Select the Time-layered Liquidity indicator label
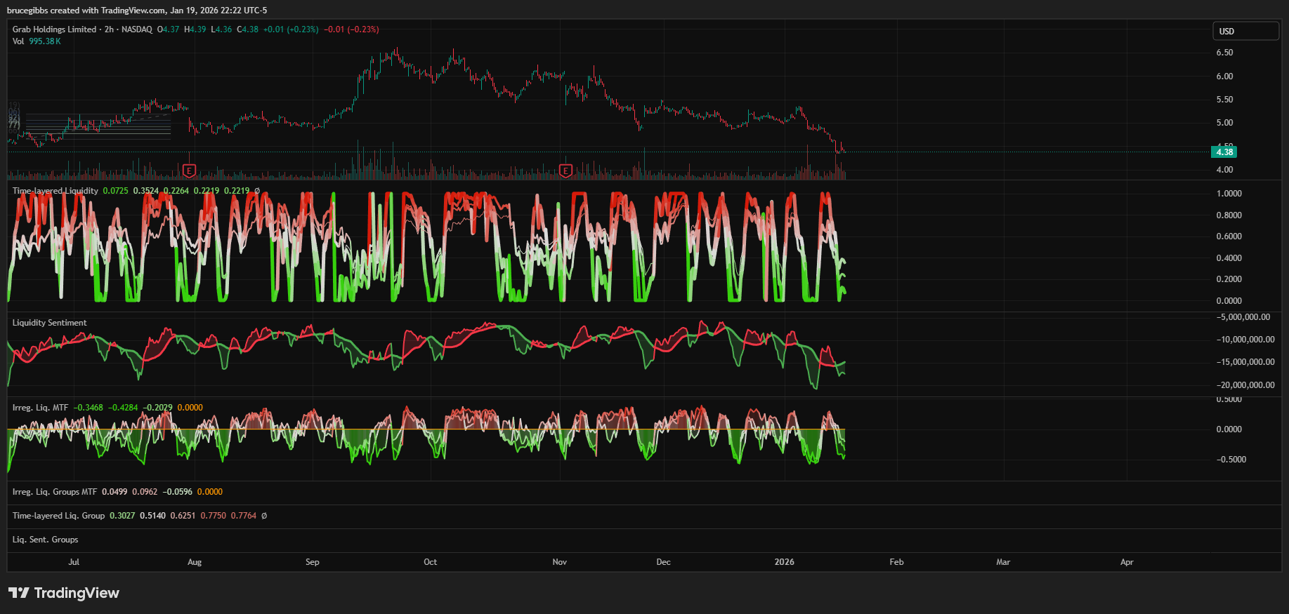Viewport: 1289px width, 614px height. [55, 191]
